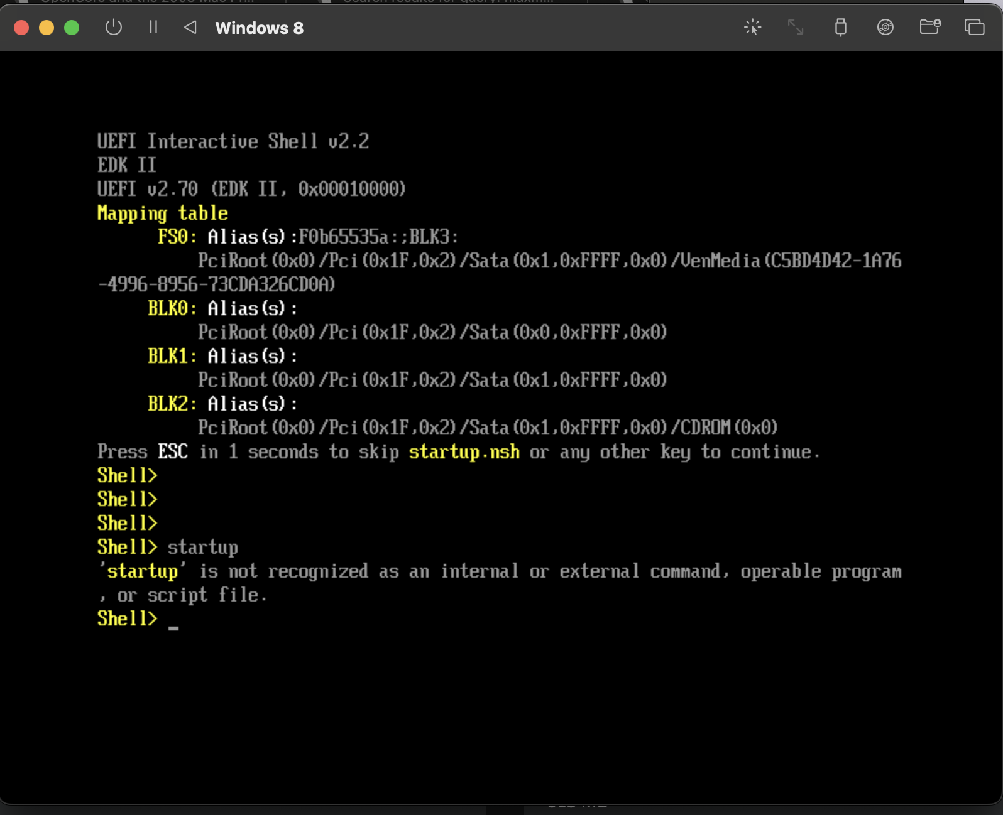Toggle capture mouse cursor icon
The width and height of the screenshot is (1003, 815).
[752, 28]
